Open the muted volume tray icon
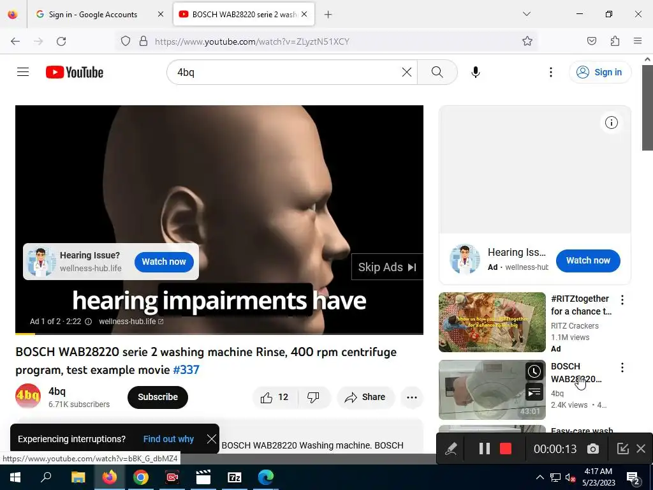 pyautogui.click(x=571, y=477)
